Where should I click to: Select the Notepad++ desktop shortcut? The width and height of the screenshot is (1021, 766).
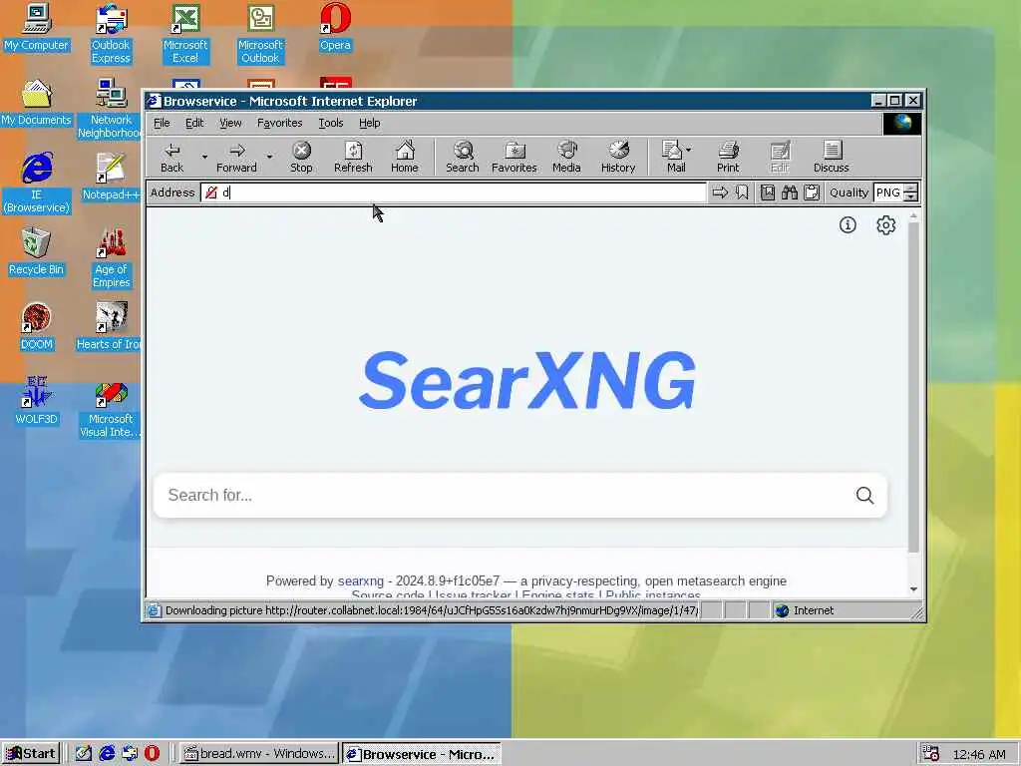point(111,178)
